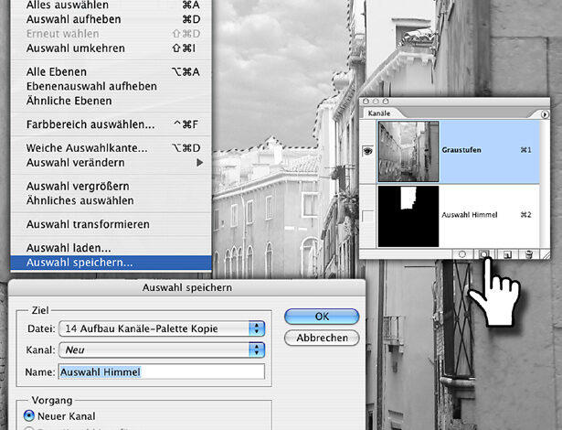562x430 pixels.
Task: Choose Auswahl umkehren menu entry
Action: (111, 48)
